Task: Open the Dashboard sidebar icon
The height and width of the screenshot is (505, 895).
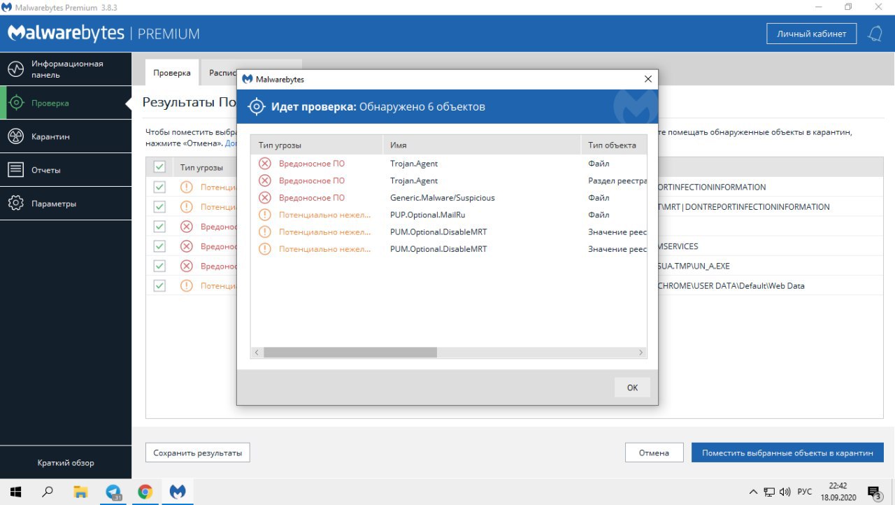Action: [16, 69]
